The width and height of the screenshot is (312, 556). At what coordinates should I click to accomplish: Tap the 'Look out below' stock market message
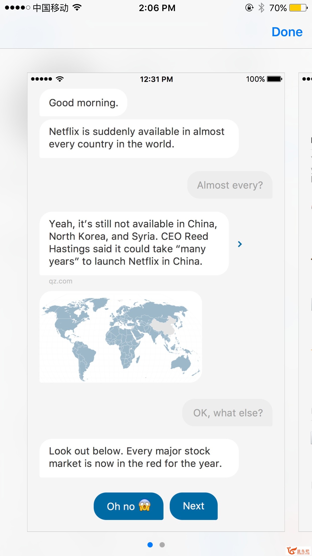[139, 458]
